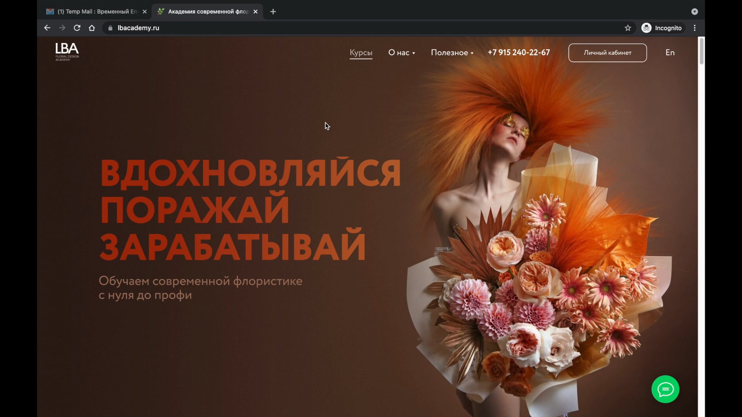Click the LBA Floral Design Academy logo
Image resolution: width=742 pixels, height=417 pixels.
pos(66,52)
